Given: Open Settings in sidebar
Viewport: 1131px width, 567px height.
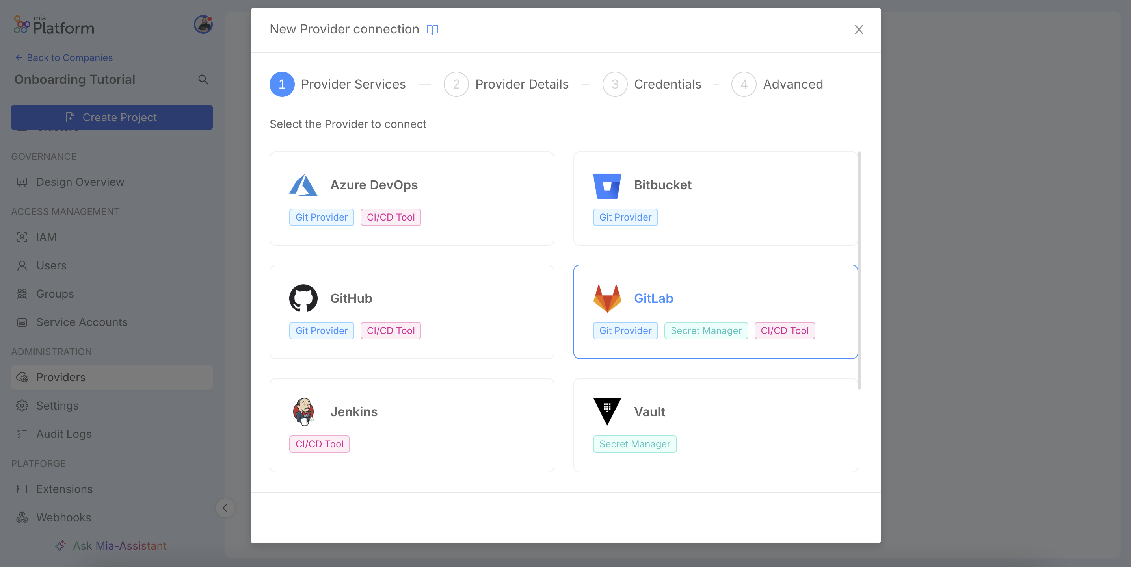Looking at the screenshot, I should pyautogui.click(x=112, y=406).
